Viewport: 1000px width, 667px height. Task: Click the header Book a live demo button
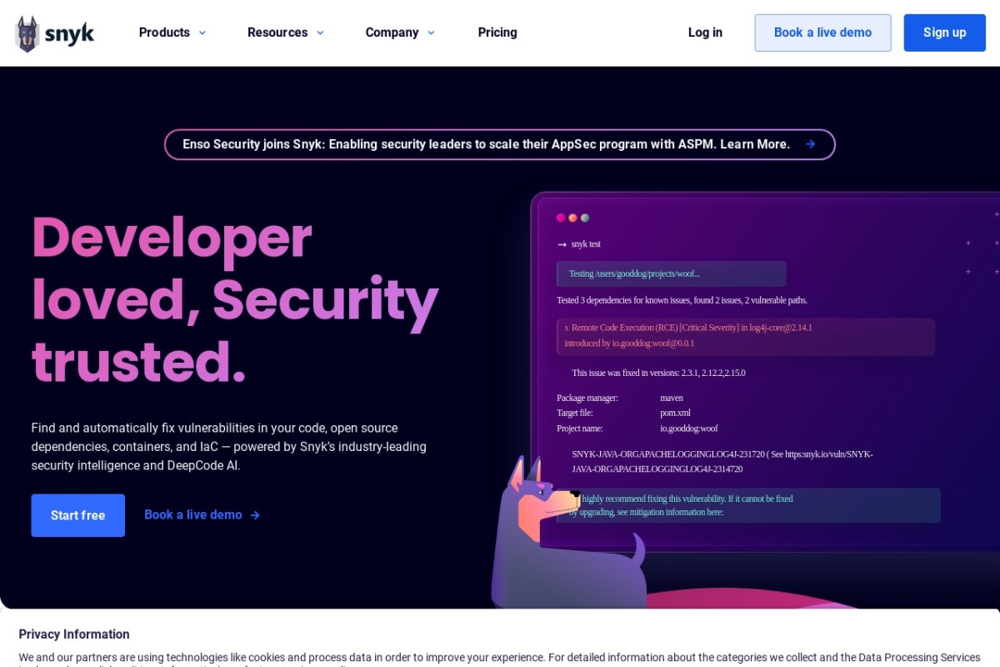(x=822, y=33)
